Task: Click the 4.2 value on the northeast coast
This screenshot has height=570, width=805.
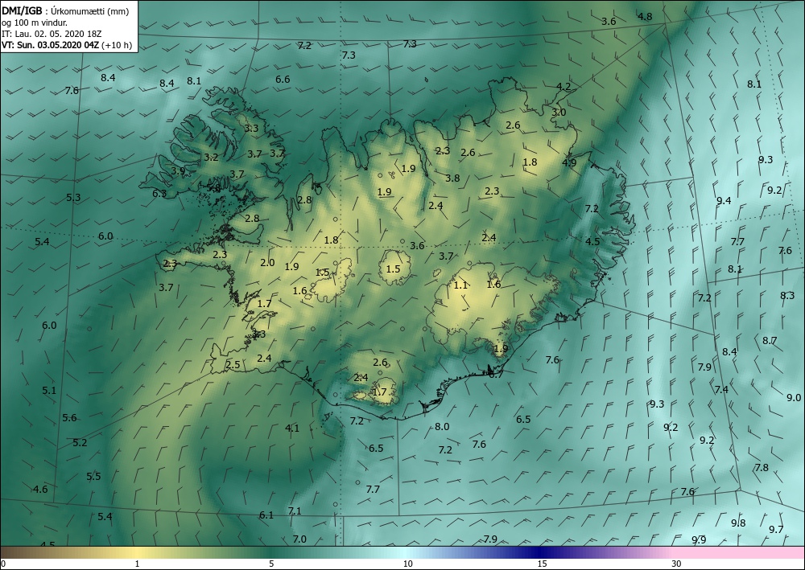Action: click(563, 87)
